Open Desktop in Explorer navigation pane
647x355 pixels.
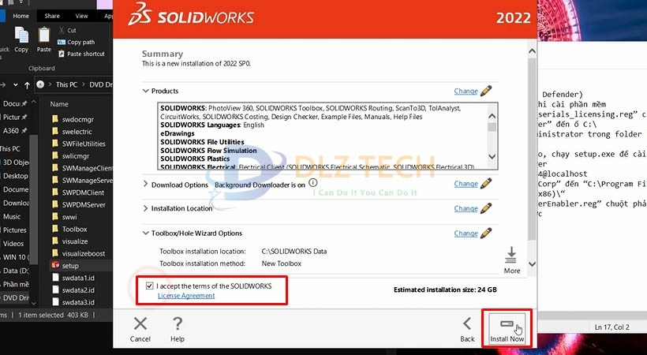coord(15,176)
